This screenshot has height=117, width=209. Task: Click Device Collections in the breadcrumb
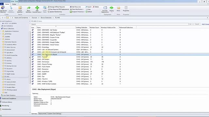46,18
